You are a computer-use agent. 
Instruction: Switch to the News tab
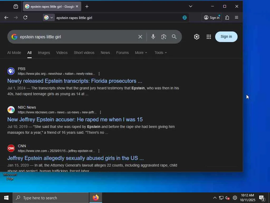pos(105,53)
